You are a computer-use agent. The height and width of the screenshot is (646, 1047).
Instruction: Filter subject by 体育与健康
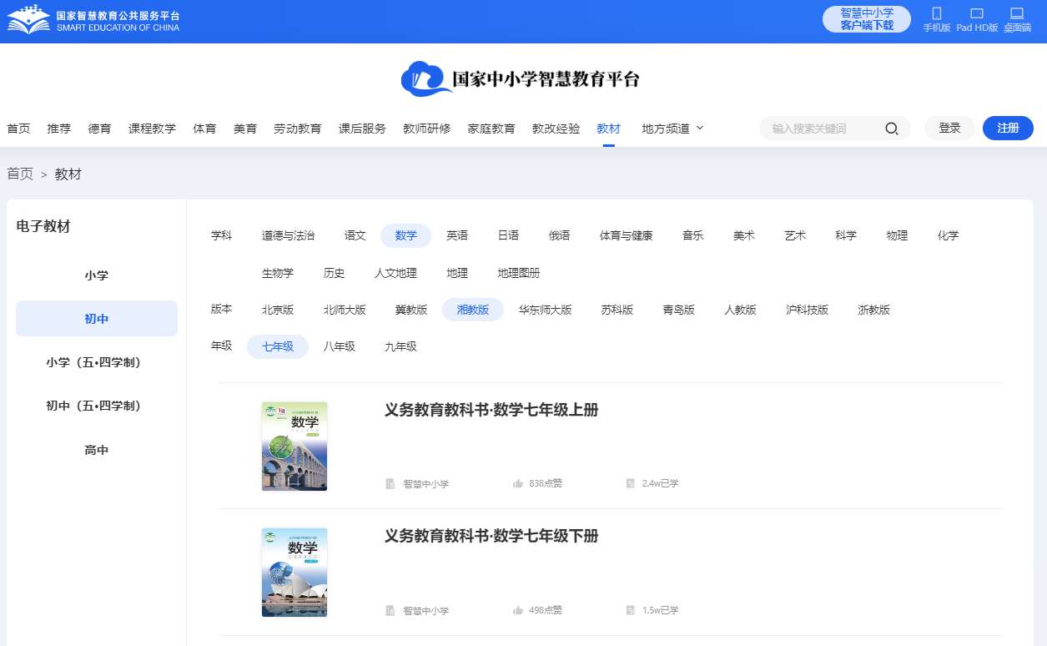[x=626, y=236]
